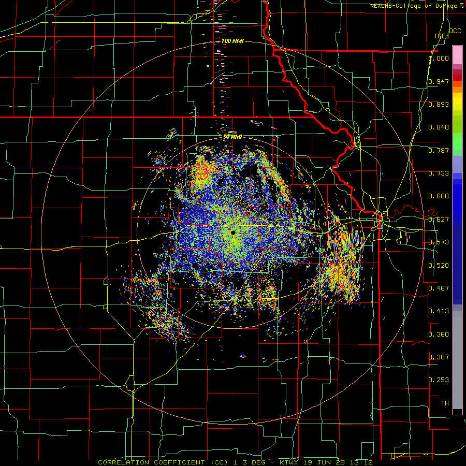Click the 0.520 value on color scale
This screenshot has height=466, width=466.
[439, 266]
